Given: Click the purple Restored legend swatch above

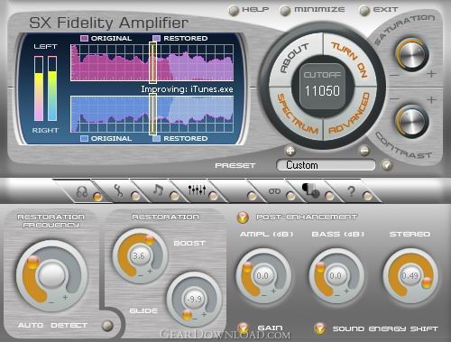Looking at the screenshot, I should [x=156, y=38].
